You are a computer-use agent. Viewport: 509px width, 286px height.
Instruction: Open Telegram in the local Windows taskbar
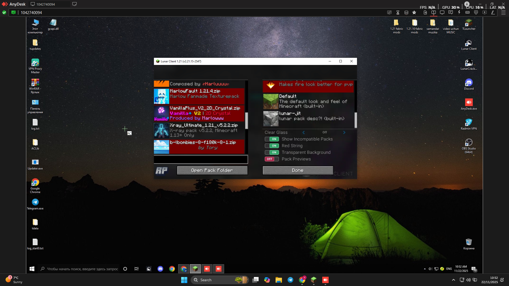pyautogui.click(x=290, y=280)
